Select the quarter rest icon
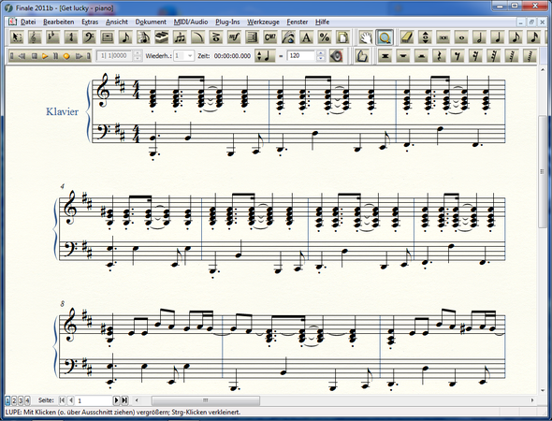The width and height of the screenshot is (552, 421). point(440,56)
